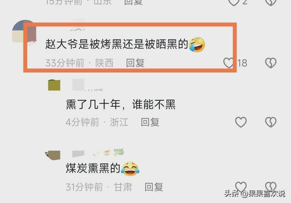Open the username above 熏了几十年 reply
Image resolution: width=291 pixels, height=203 pixels.
87,85
